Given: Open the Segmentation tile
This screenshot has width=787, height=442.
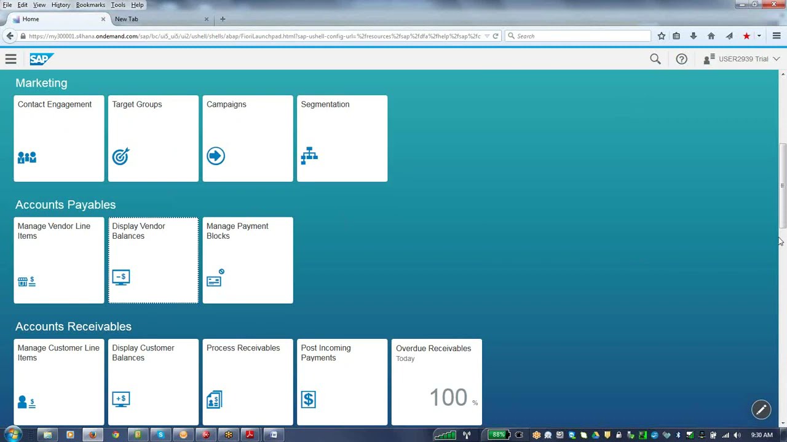Looking at the screenshot, I should click(342, 138).
